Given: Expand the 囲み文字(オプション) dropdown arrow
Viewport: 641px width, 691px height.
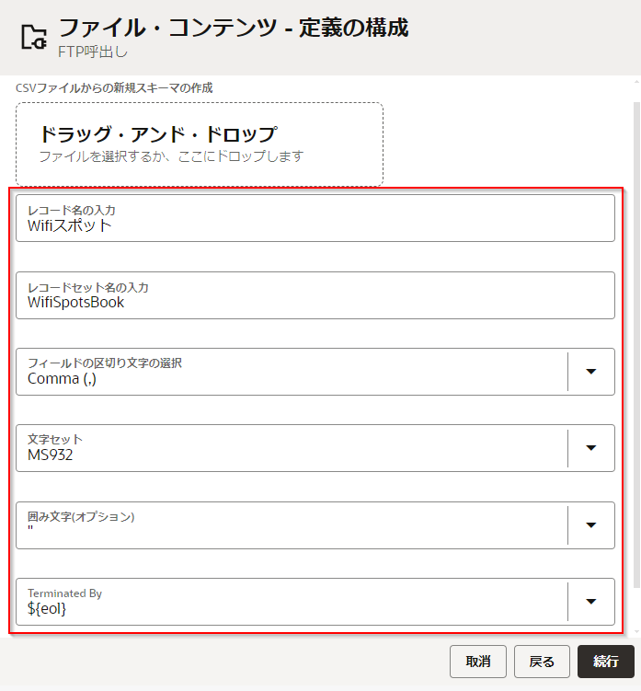Looking at the screenshot, I should (x=591, y=525).
